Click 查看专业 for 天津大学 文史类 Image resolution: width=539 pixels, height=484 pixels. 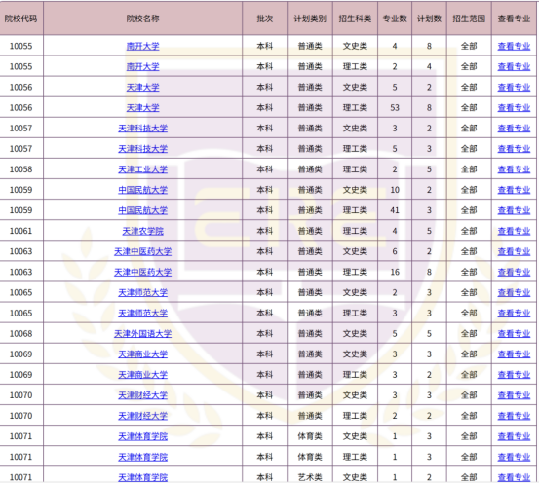tap(514, 88)
